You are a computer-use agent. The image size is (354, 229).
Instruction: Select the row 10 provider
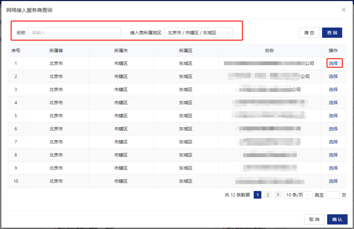(333, 181)
